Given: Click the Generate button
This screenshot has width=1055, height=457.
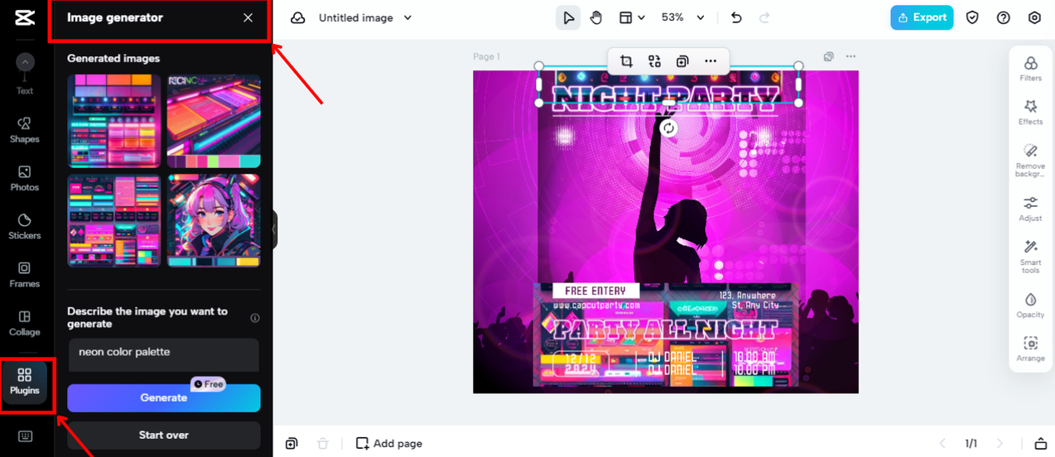Looking at the screenshot, I should coord(164,398).
